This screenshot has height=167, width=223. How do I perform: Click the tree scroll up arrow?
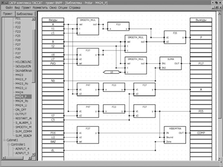coord(33,19)
